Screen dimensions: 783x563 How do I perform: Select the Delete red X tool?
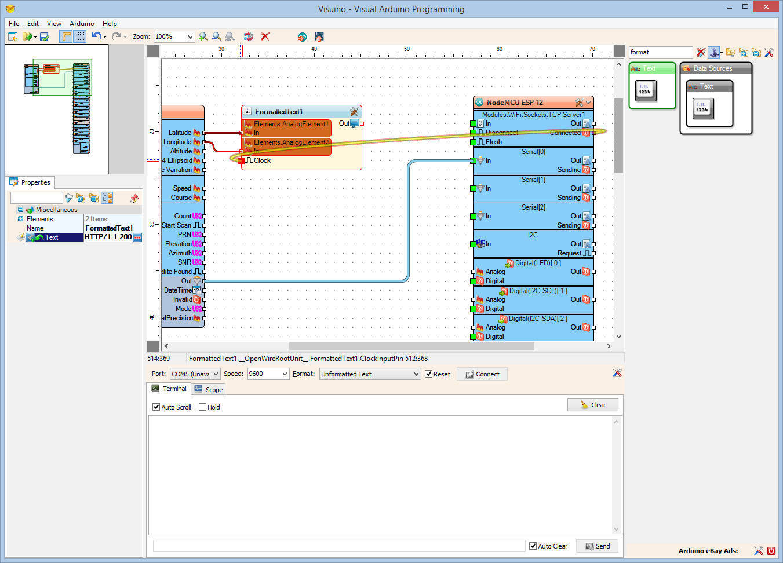pyautogui.click(x=265, y=36)
